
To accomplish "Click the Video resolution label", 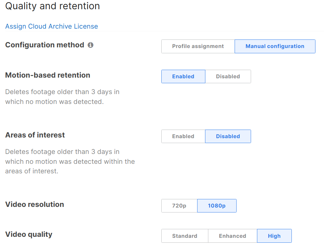I will coord(35,204).
